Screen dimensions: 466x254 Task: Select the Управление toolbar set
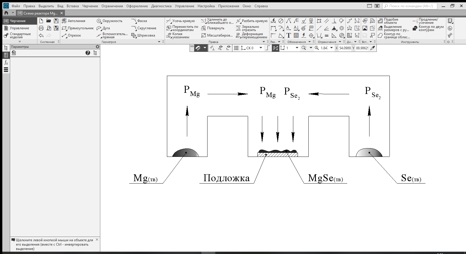[x=20, y=28]
